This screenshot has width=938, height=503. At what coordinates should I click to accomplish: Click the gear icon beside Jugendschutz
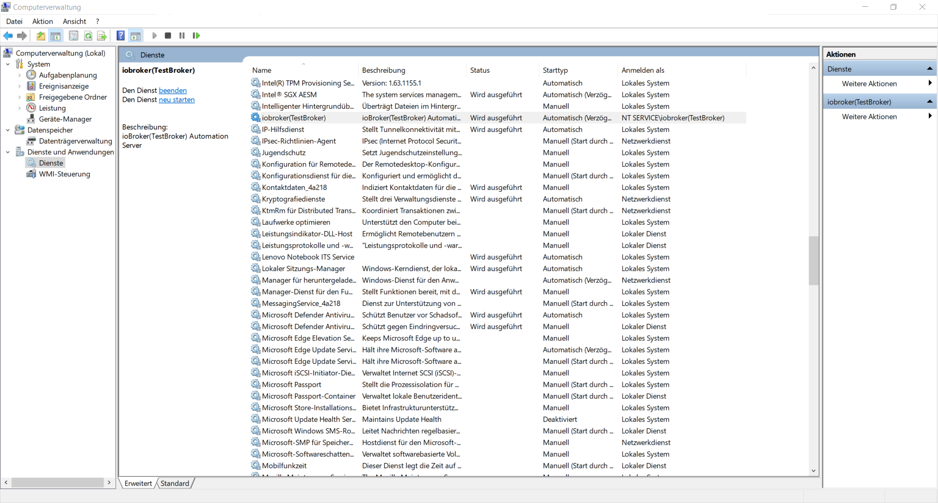point(256,152)
